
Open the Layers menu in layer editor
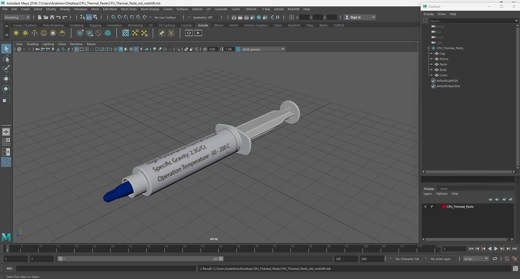click(428, 194)
